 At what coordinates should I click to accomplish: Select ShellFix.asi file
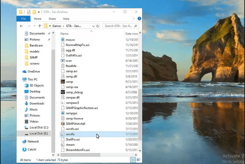coord(73,139)
